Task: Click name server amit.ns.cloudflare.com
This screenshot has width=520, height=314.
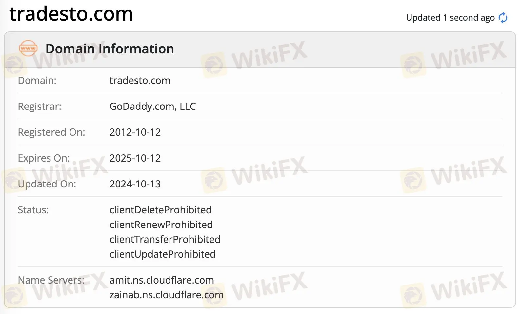Action: click(162, 280)
